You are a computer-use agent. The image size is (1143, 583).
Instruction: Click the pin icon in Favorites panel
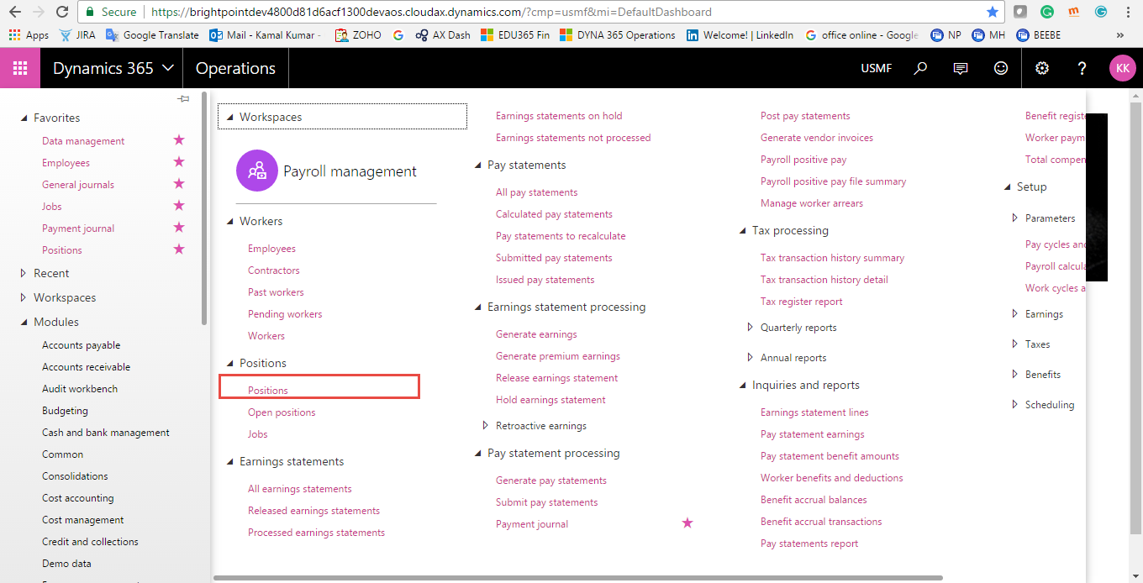(x=183, y=98)
